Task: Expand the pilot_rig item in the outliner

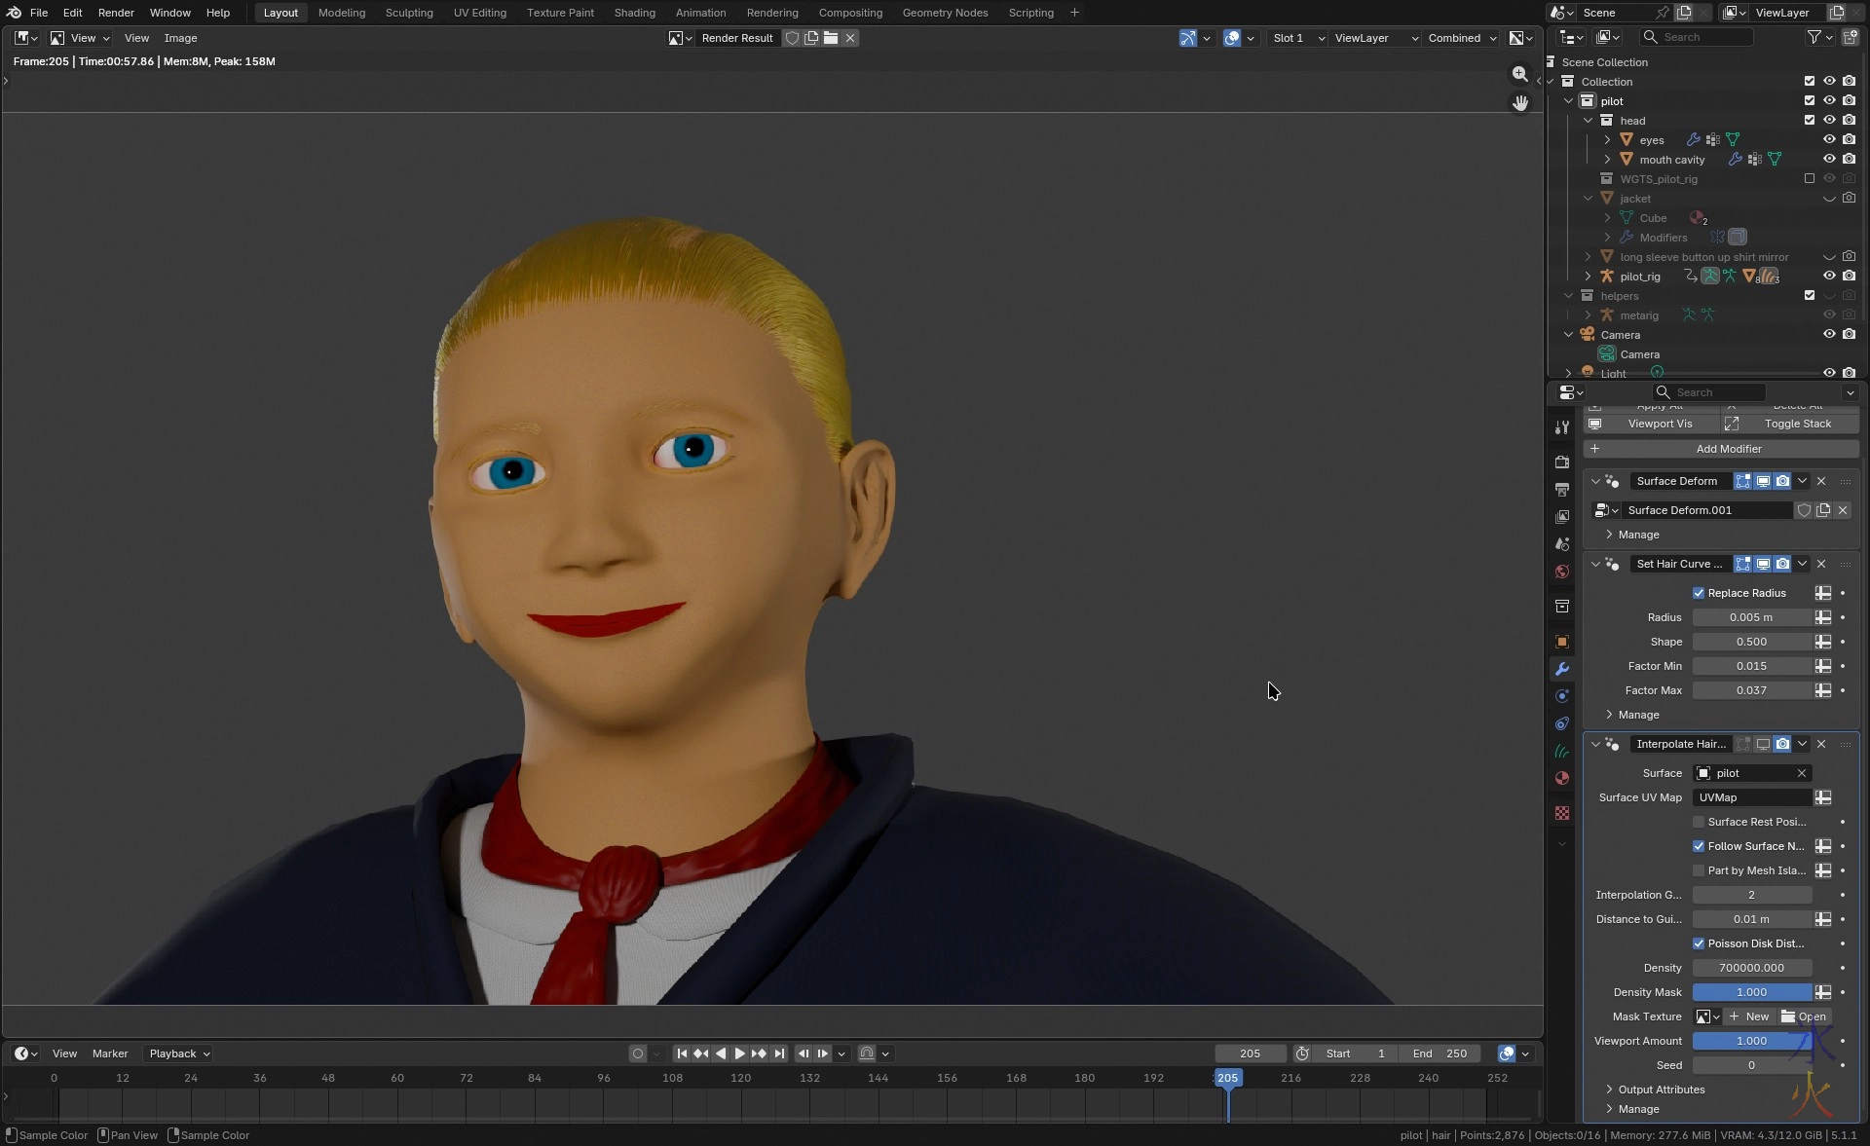Action: (1589, 277)
